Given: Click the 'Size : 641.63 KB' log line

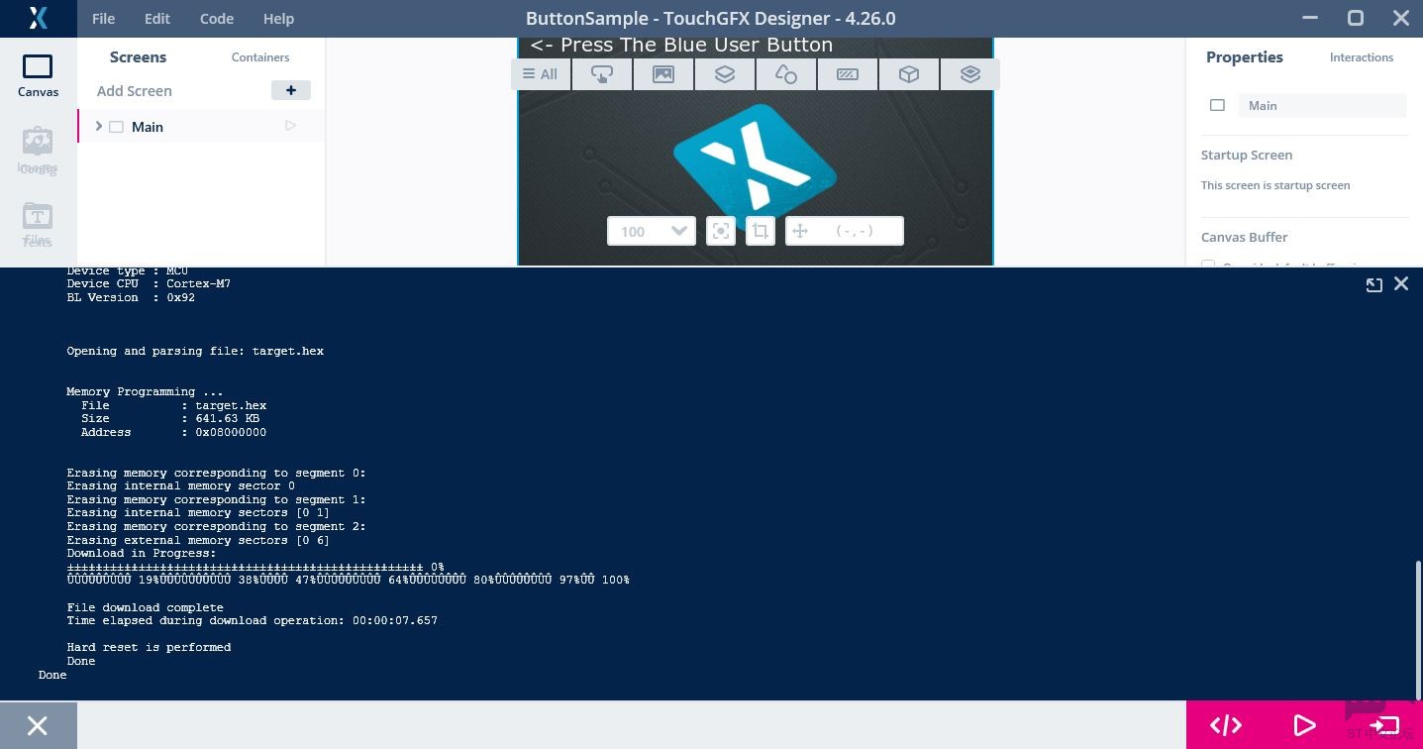Looking at the screenshot, I should (170, 418).
